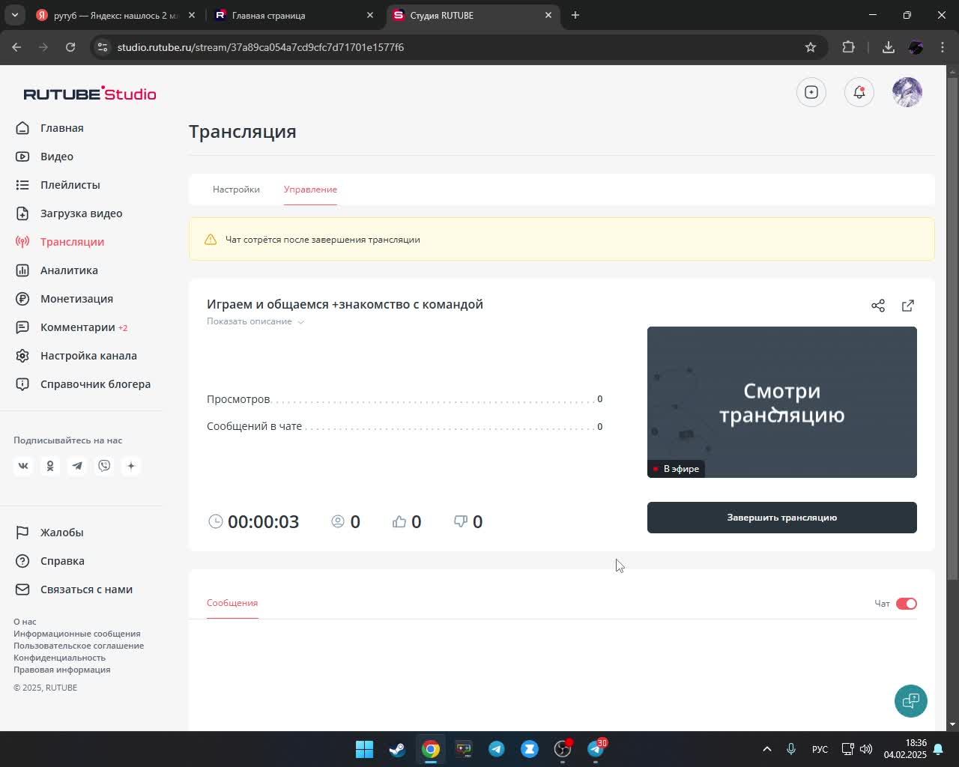Select the Сообщения tab
The image size is (959, 767).
pyautogui.click(x=232, y=603)
